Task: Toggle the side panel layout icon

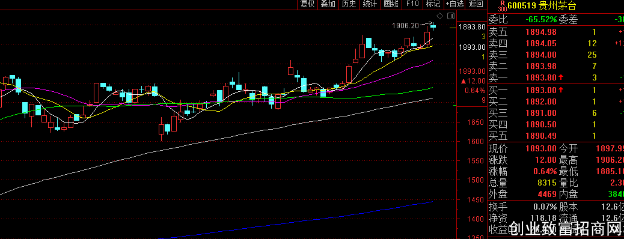Action: tap(450, 16)
